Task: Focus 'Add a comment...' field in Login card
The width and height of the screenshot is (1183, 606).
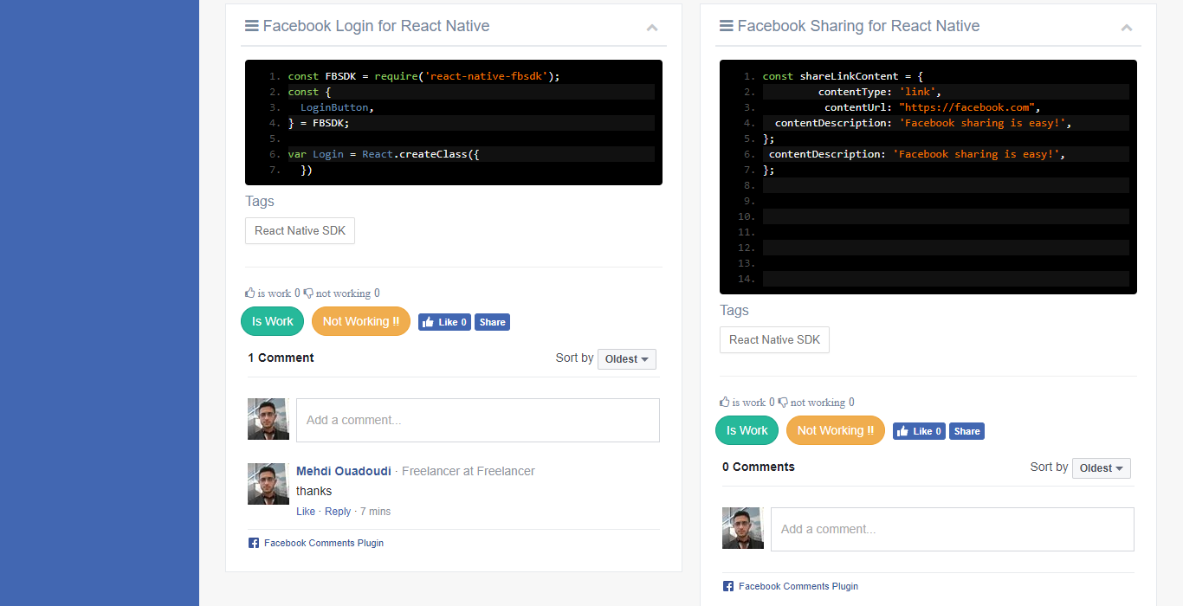Action: [x=478, y=420]
